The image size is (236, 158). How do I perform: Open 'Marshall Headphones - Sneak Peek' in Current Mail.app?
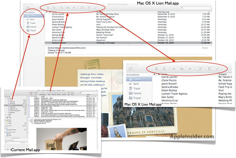62,106
